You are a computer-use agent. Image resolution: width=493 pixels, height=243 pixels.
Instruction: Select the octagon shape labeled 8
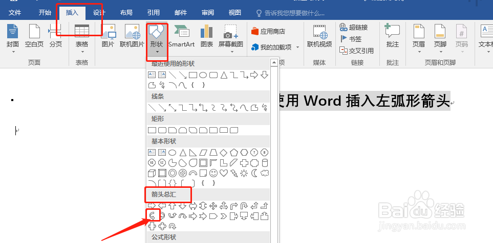tap(265, 153)
